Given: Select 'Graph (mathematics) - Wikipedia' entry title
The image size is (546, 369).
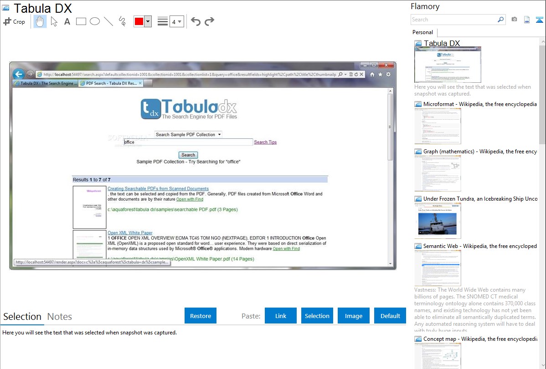Looking at the screenshot, I should [480, 152].
